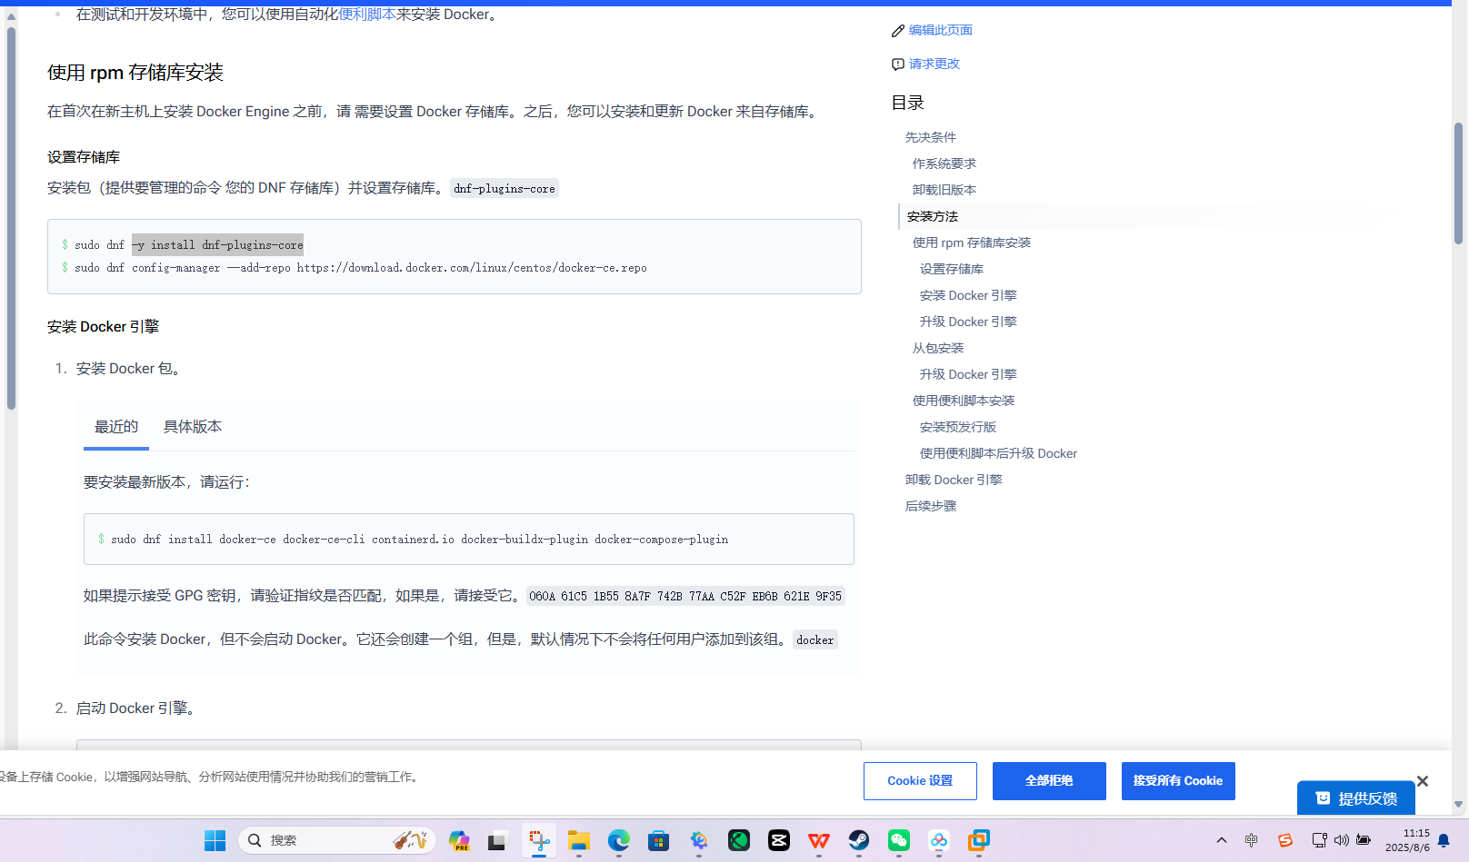
Task: Click the right scrollbar down arrow
Action: [x=1458, y=805]
